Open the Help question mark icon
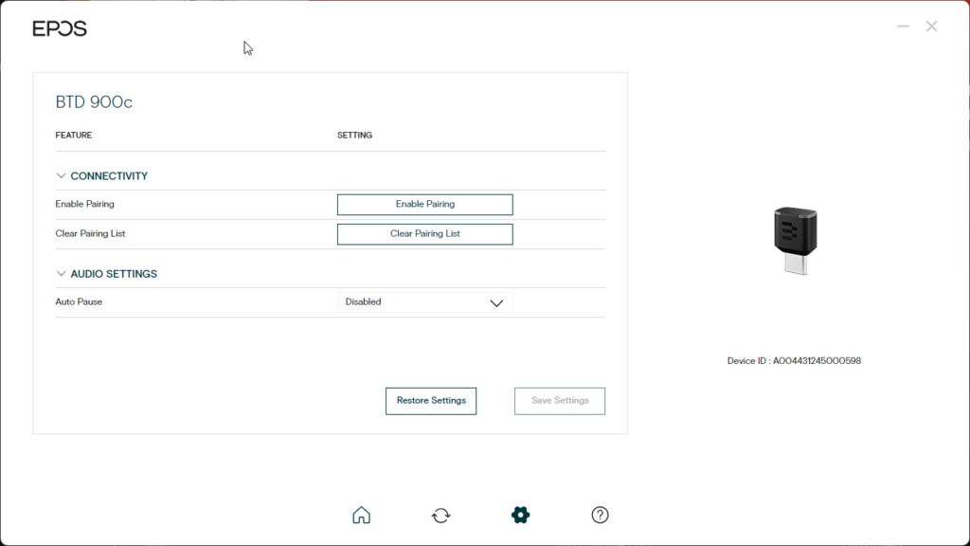970x546 pixels. pos(600,515)
